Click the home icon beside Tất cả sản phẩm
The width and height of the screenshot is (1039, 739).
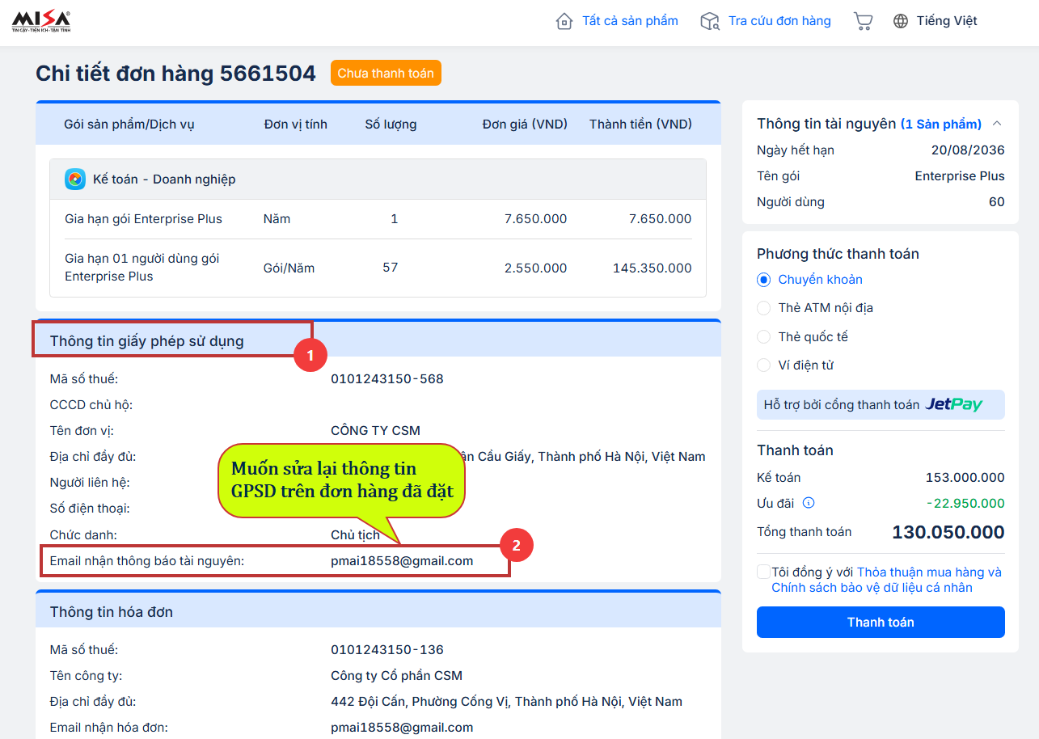[564, 21]
